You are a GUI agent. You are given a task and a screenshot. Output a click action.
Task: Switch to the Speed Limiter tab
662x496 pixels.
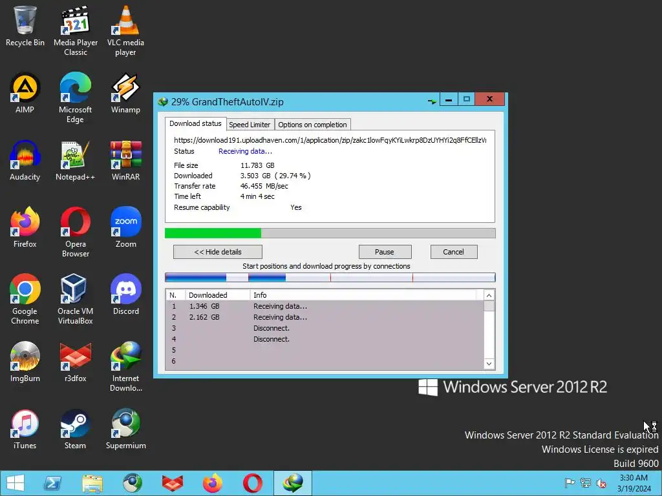[250, 125]
